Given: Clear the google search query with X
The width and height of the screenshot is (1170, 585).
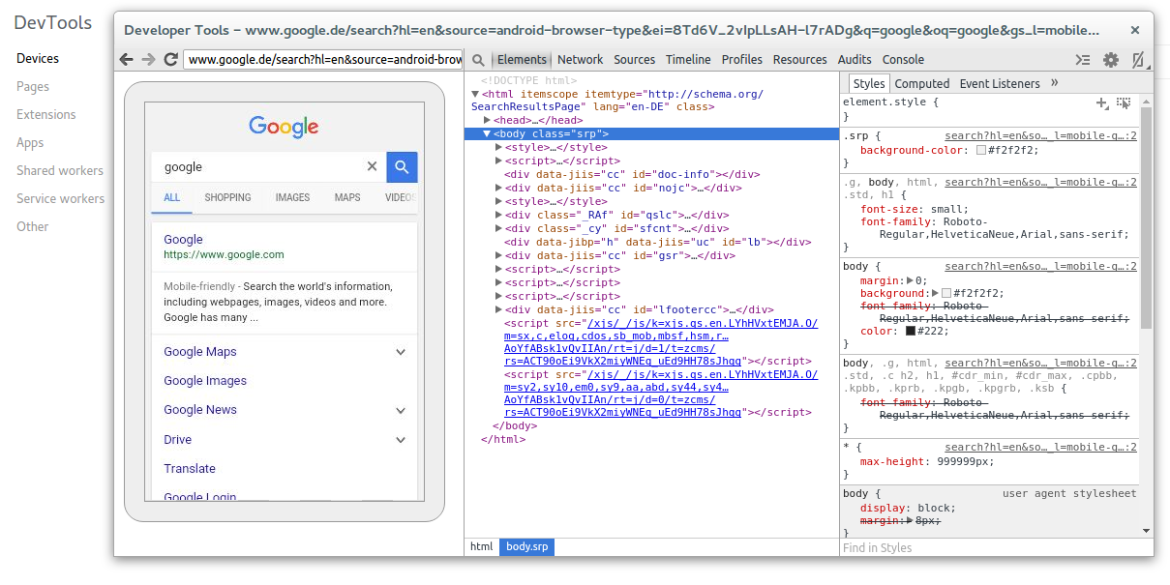Looking at the screenshot, I should [x=372, y=166].
